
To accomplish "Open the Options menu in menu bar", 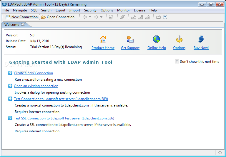I will [107, 10].
